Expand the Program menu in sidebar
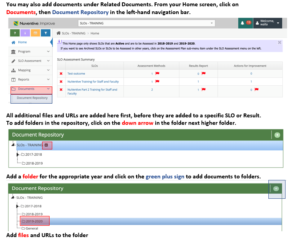Image resolution: width=298 pixels, height=241 pixels. point(30,51)
